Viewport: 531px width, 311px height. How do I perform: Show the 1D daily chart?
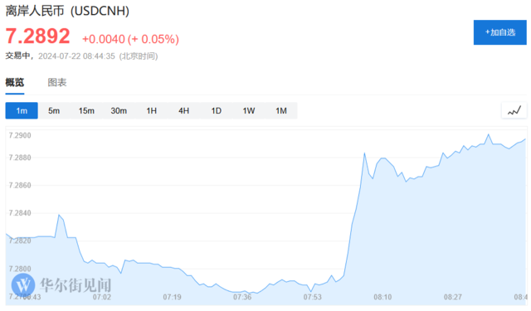coord(217,110)
